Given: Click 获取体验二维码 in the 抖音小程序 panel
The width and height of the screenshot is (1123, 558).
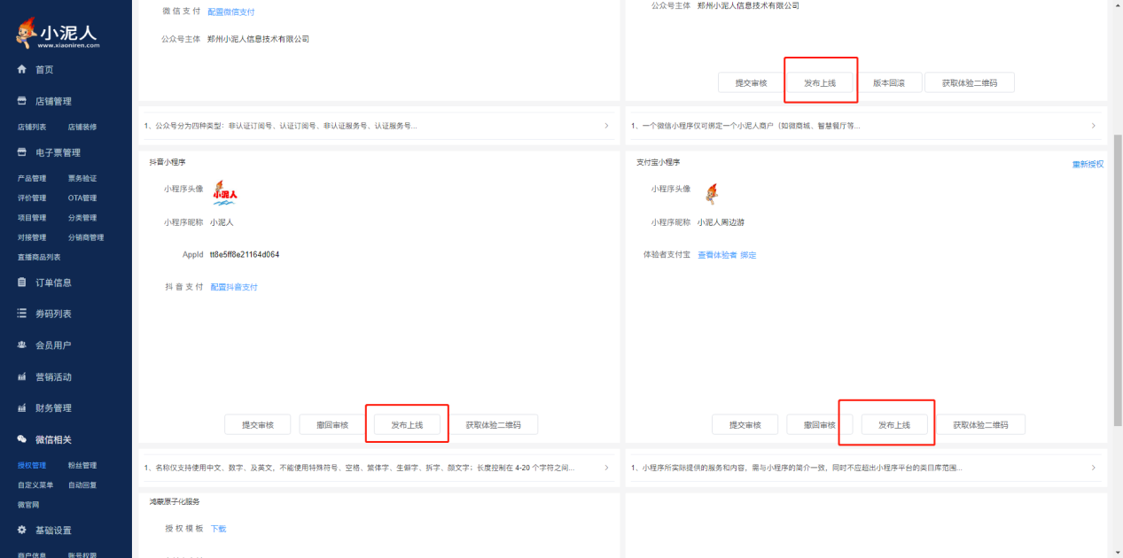Looking at the screenshot, I should (493, 425).
